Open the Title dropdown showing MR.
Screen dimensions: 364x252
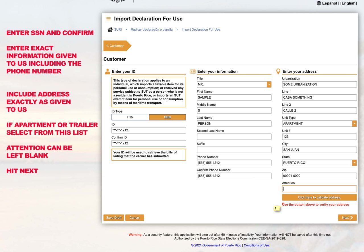[x=268, y=84]
